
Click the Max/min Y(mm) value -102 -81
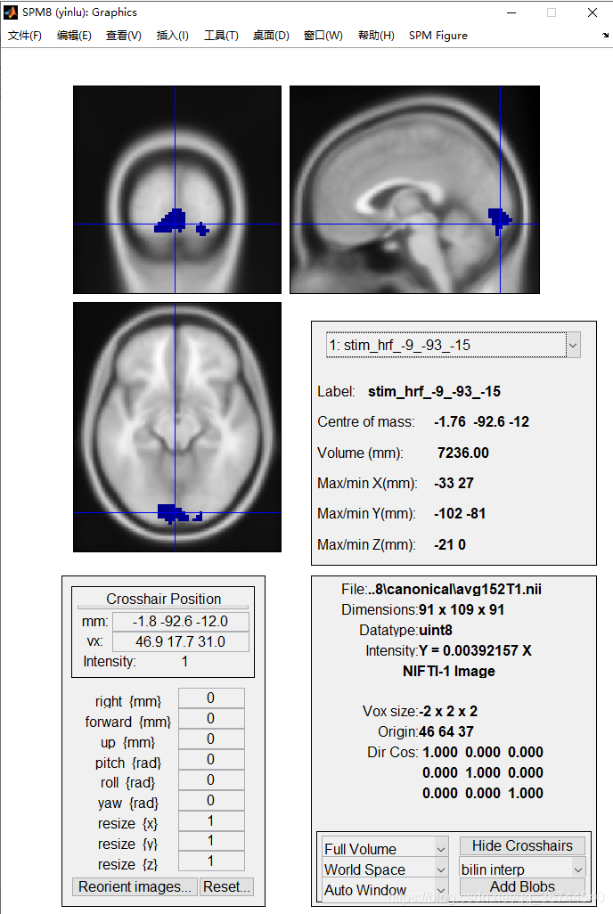(460, 513)
